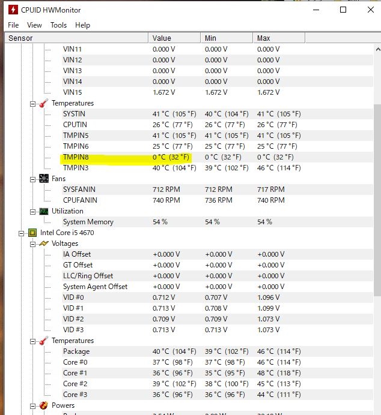The height and width of the screenshot is (415, 381).
Task: Select the Package temperature row
Action: tap(218, 351)
